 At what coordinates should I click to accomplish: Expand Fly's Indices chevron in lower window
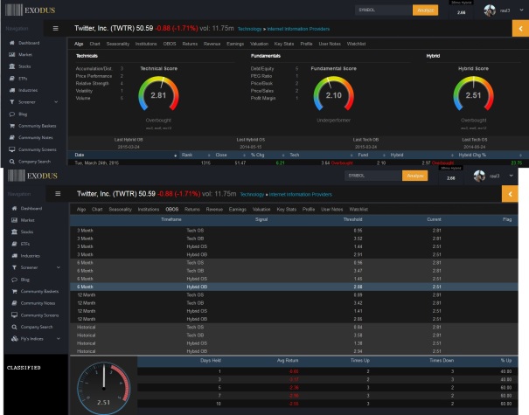[59, 338]
